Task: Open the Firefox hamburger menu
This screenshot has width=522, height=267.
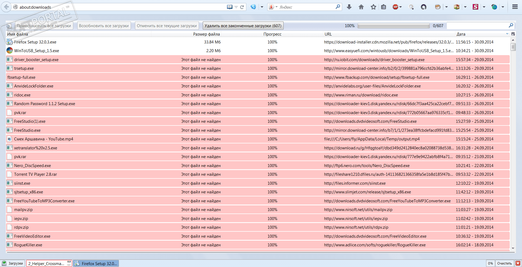Action: point(515,7)
